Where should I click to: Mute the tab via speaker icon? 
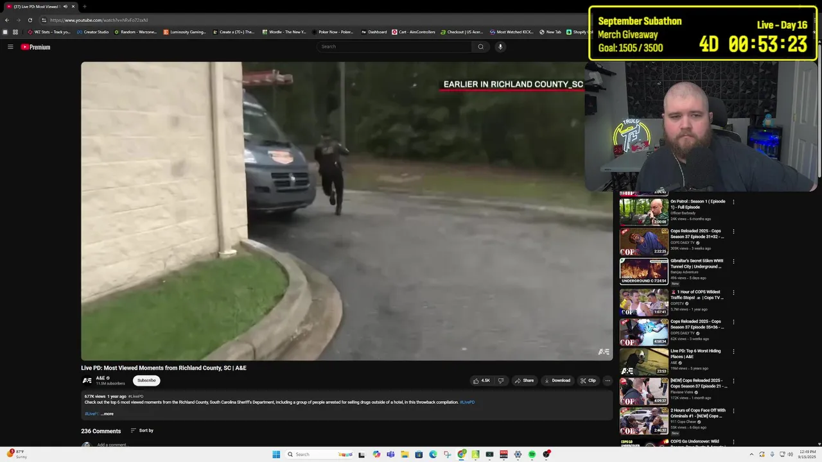pyautogui.click(x=65, y=6)
